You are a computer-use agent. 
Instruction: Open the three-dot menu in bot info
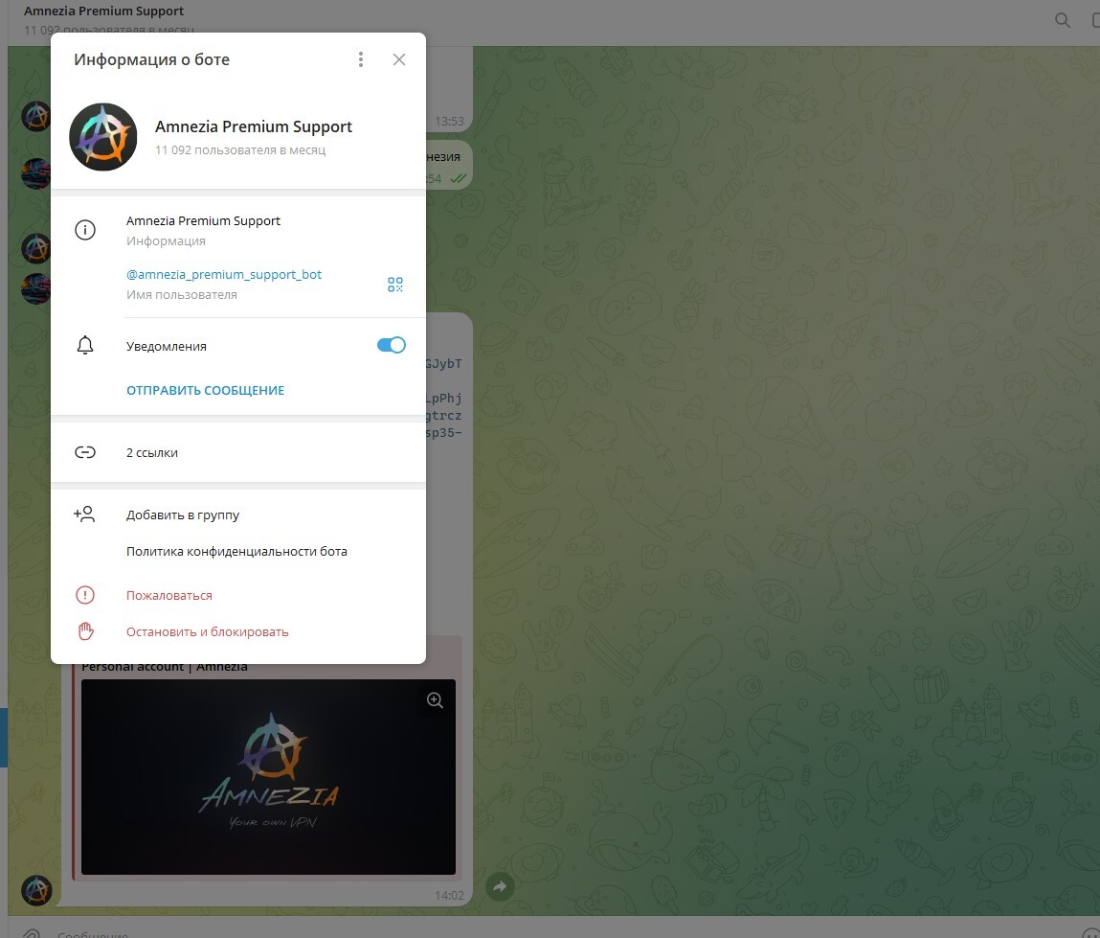point(361,59)
